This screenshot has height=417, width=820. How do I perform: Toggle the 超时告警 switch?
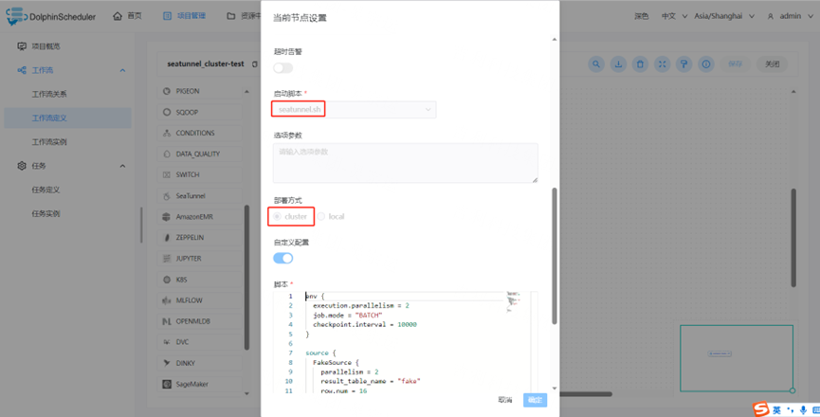click(x=282, y=68)
